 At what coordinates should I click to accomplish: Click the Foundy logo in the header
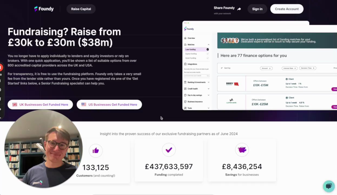[x=44, y=9]
